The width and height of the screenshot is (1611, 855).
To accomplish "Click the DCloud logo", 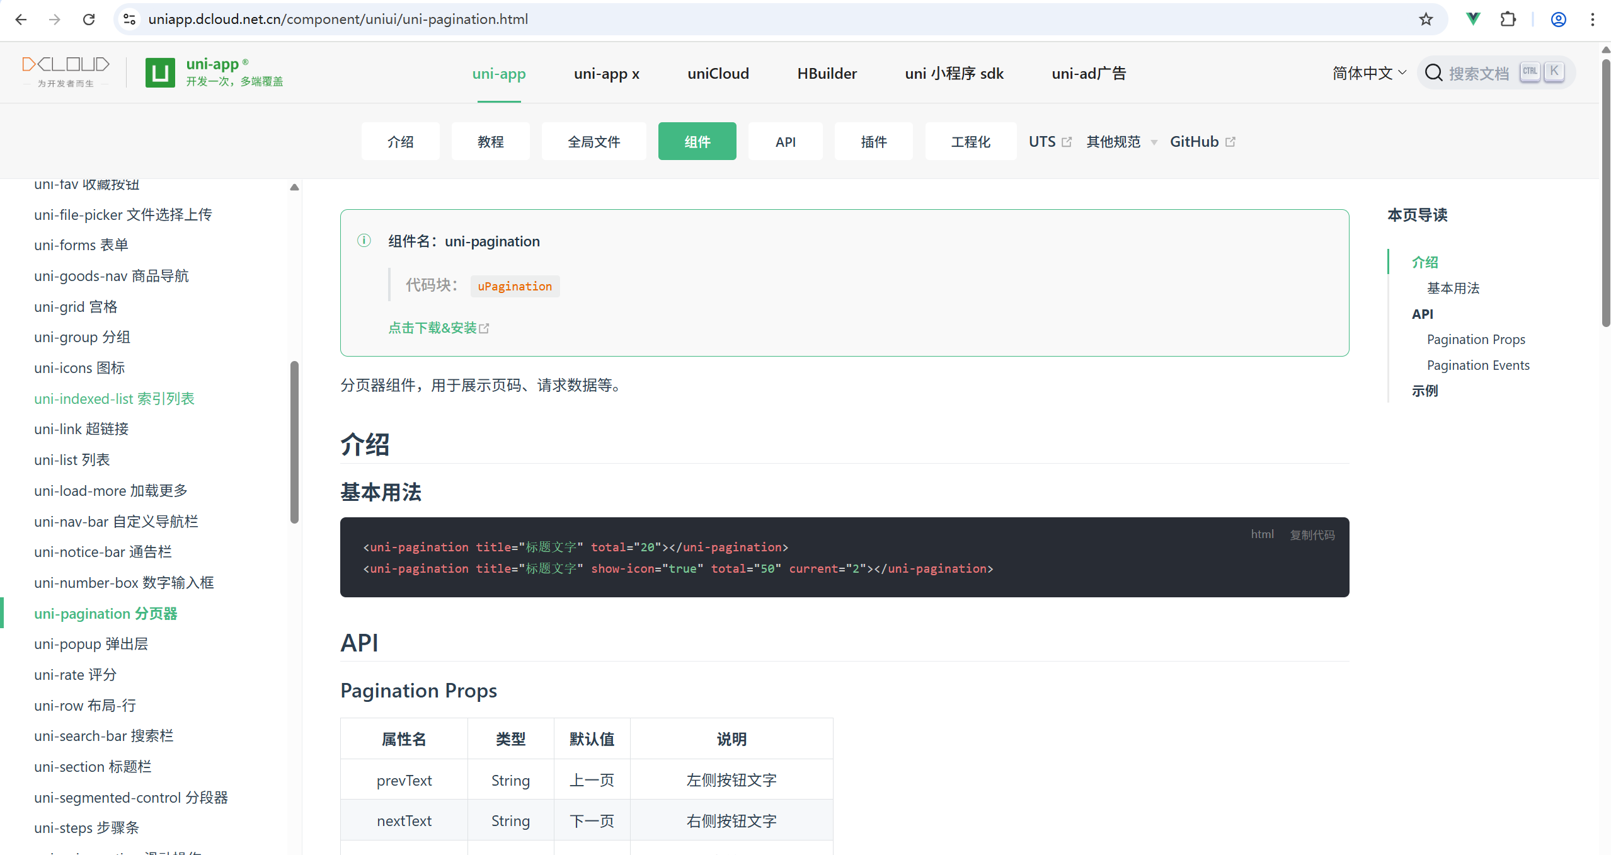I will [66, 72].
